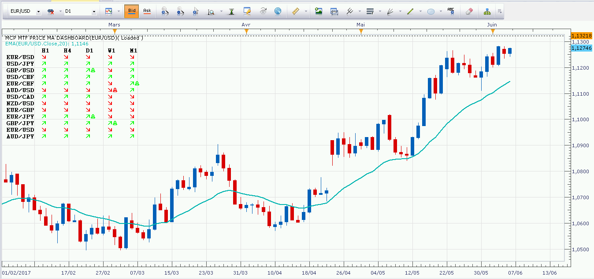Viewport: 594px width, 279px height.
Task: Expand the line tool dropdown arrow
Action: tap(420, 11)
